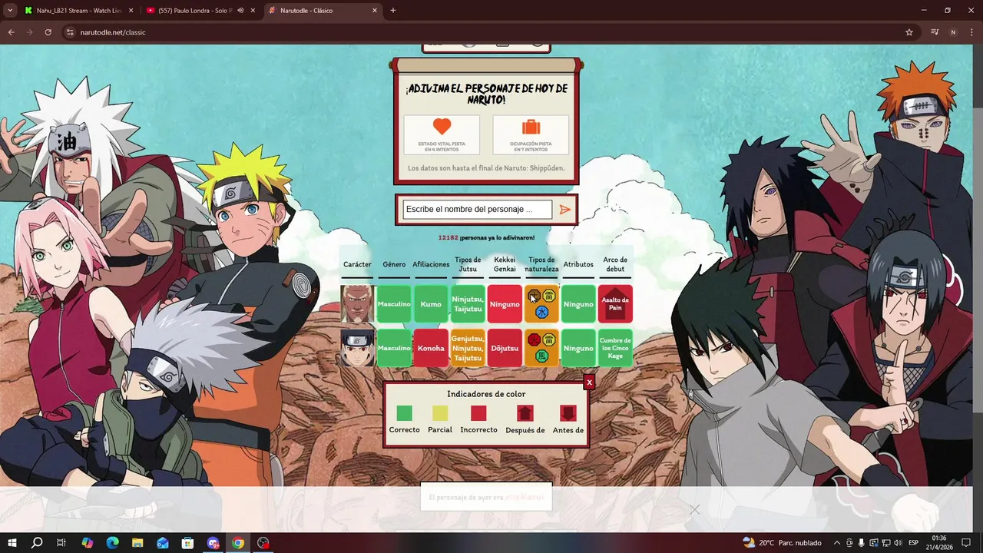Click the nature types cell in first row
This screenshot has width=983, height=553.
pos(541,304)
